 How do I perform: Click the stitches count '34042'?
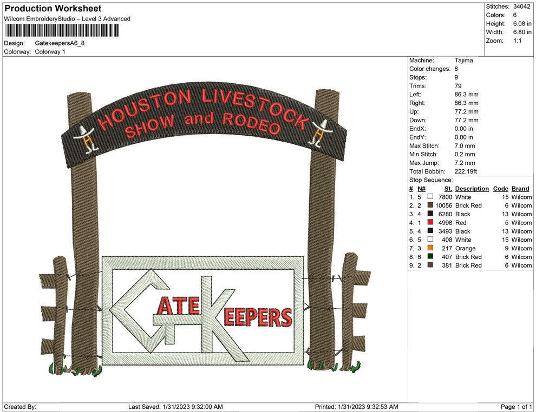[x=522, y=6]
